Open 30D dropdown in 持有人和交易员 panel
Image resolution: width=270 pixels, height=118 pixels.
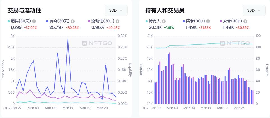[254, 10]
